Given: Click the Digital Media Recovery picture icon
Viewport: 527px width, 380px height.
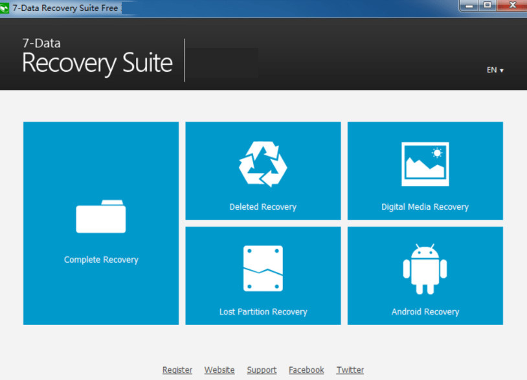Looking at the screenshot, I should click(x=425, y=164).
